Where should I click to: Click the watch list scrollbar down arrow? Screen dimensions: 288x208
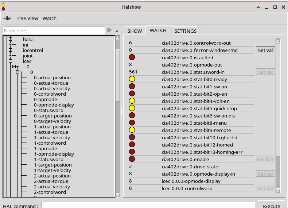point(278,190)
